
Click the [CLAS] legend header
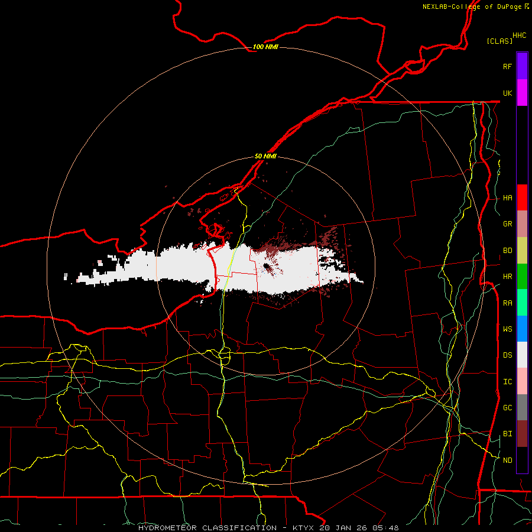coord(499,41)
